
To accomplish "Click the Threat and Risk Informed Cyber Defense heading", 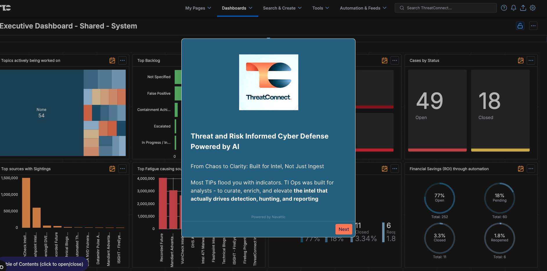I will (x=259, y=141).
